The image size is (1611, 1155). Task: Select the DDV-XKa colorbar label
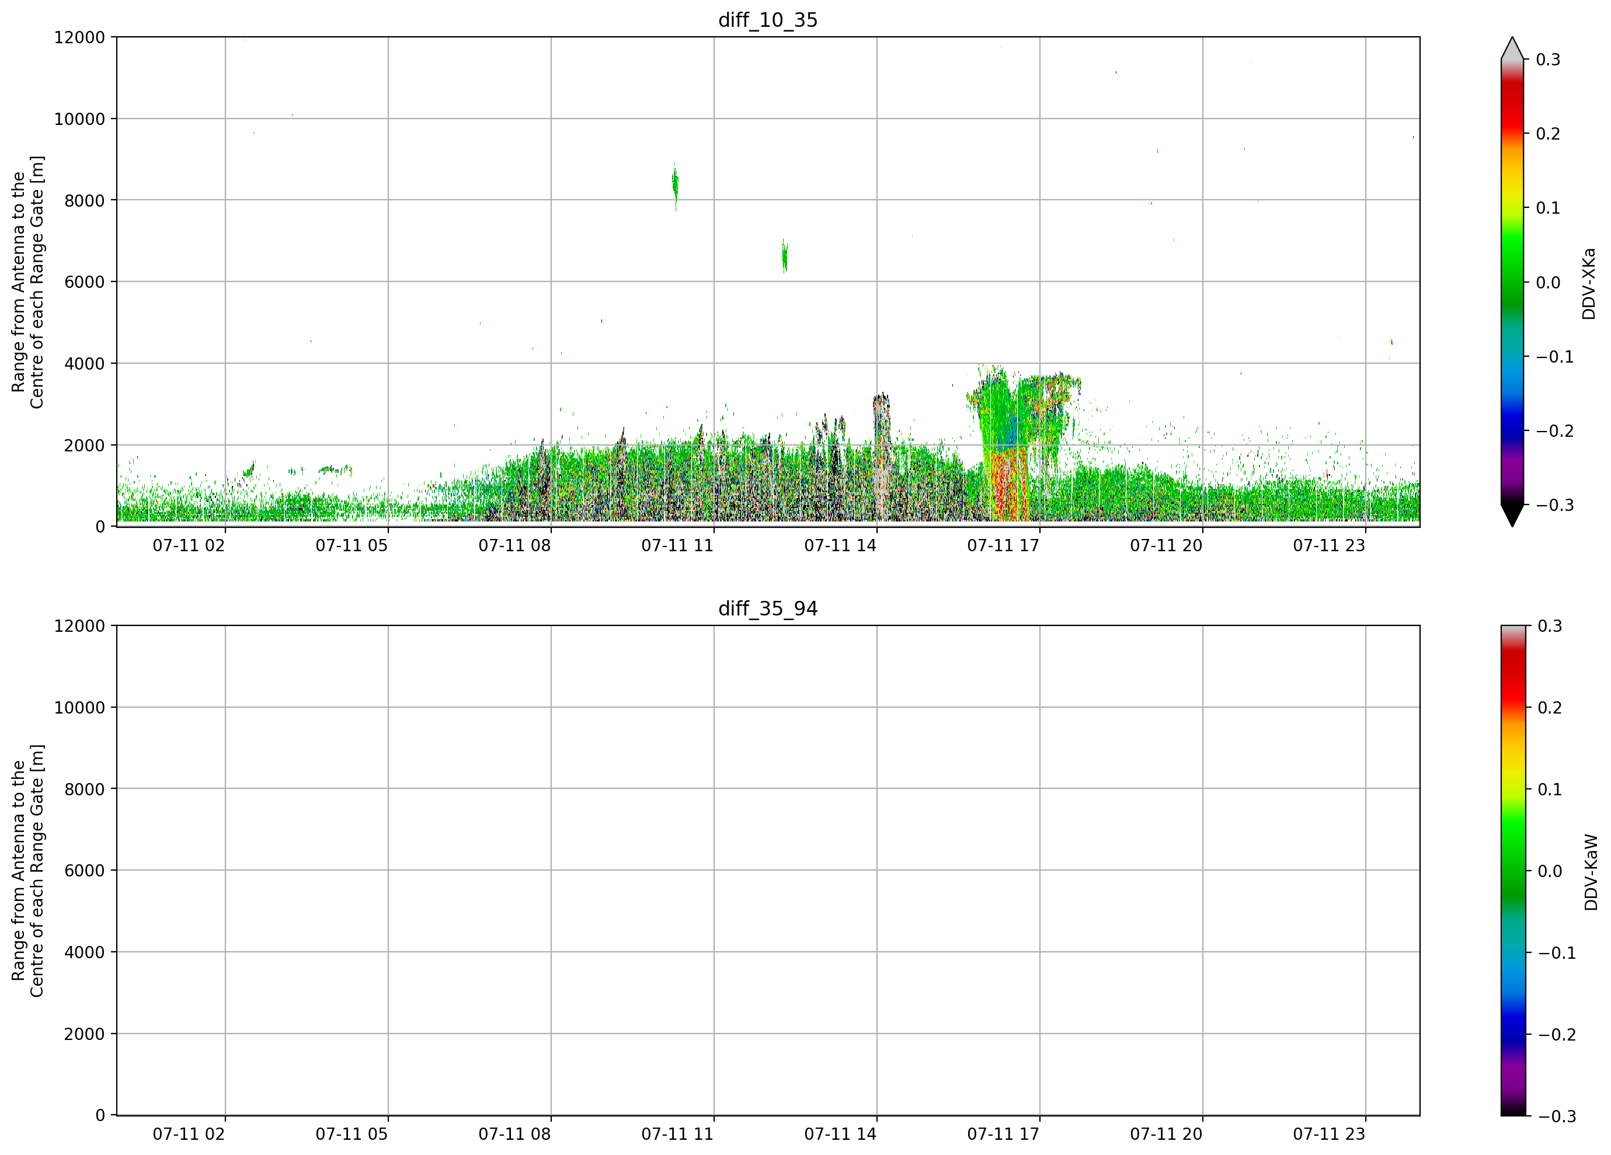coord(1589,283)
